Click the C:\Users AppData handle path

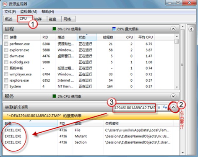point(137,130)
